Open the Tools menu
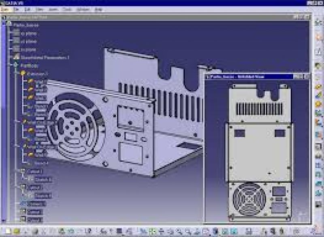The height and width of the screenshot is (237, 324). 67,9
